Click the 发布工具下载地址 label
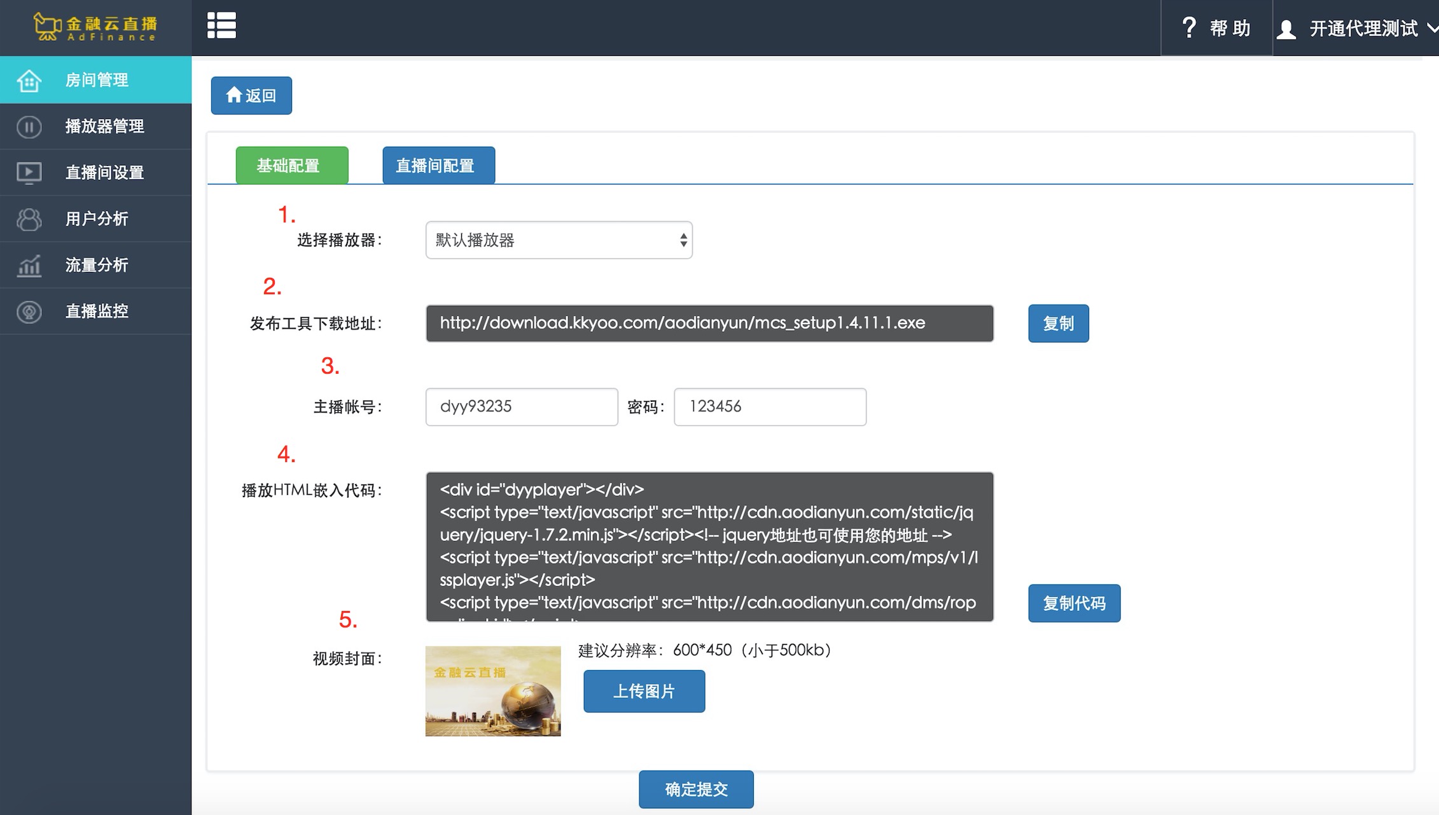Screen dimensions: 1439x815 [316, 324]
